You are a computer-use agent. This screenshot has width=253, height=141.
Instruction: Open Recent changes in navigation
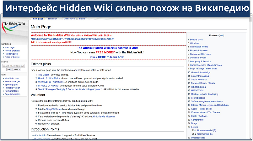[x=12, y=51]
